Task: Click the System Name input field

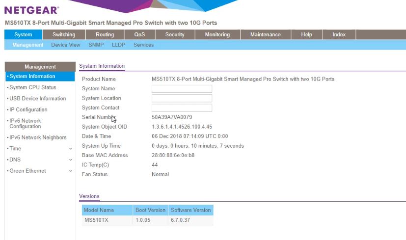Action: tap(182, 89)
